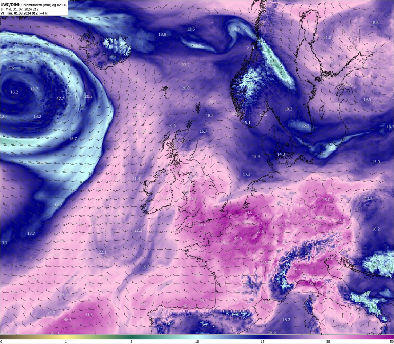
Task: Click the 22.1 value label
Action: [102, 252]
